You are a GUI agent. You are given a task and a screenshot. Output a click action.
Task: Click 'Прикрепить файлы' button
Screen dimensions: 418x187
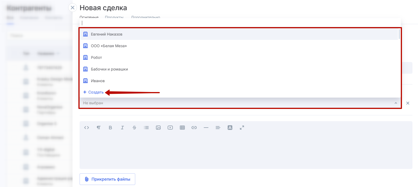pyautogui.click(x=107, y=179)
